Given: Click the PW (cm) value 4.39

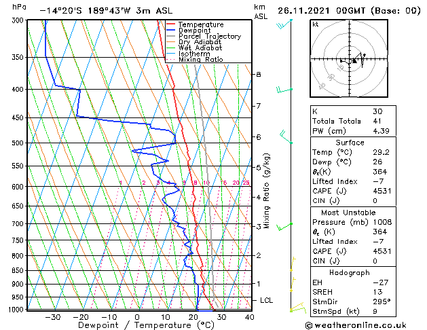Looking at the screenshot, I should pyautogui.click(x=381, y=131).
